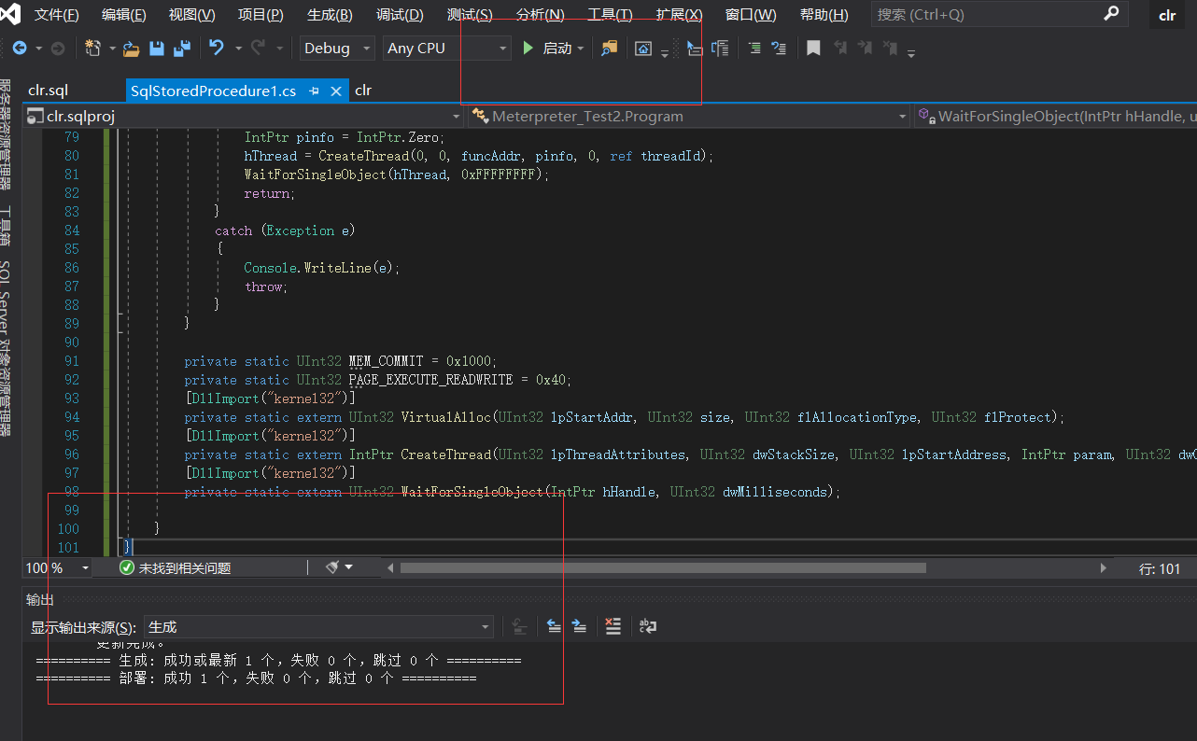Undo the last action
This screenshot has height=741, width=1197.
[x=217, y=48]
